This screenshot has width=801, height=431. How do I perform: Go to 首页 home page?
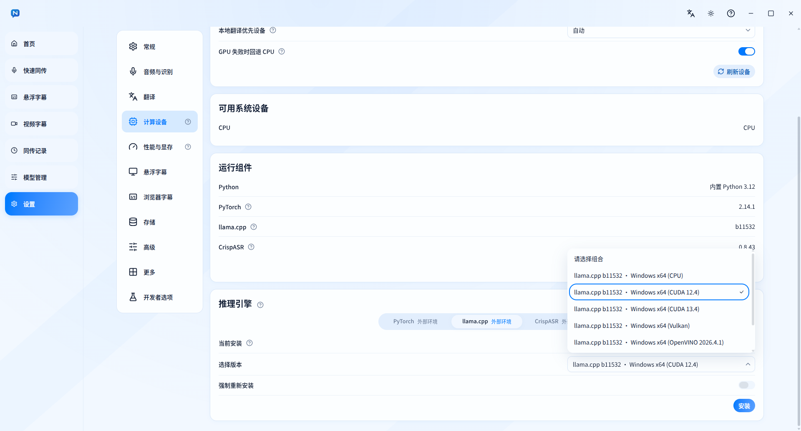[x=41, y=43]
